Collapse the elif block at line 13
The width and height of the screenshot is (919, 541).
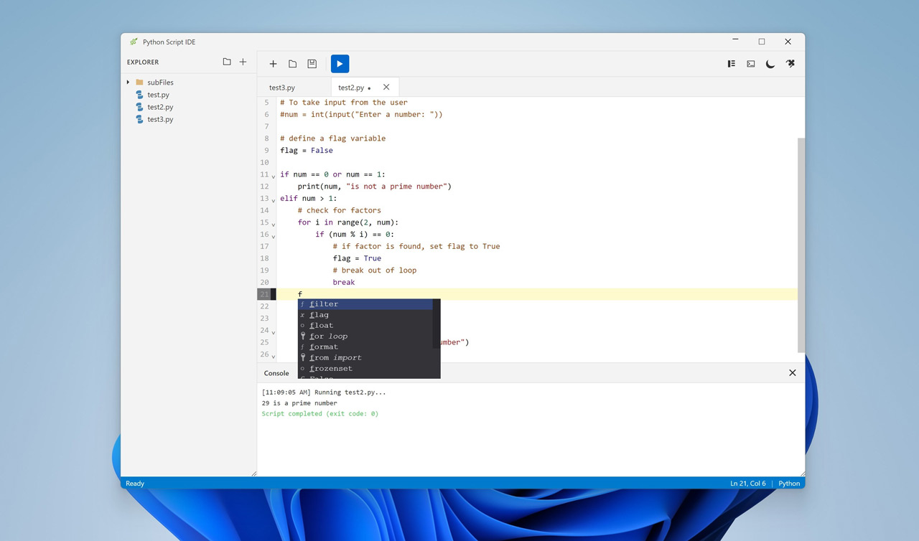coord(274,199)
